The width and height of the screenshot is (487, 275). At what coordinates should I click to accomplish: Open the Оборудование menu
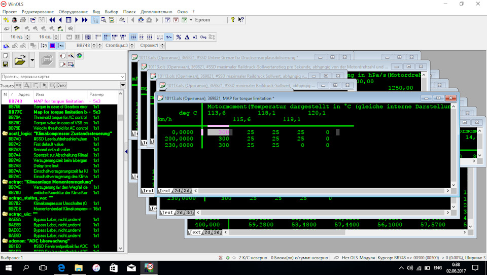(73, 12)
